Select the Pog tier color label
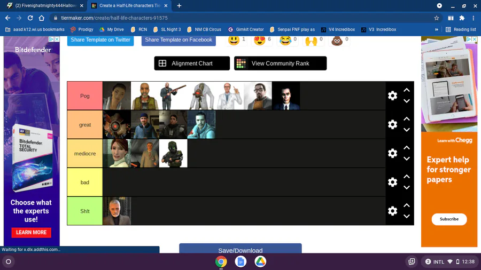481x270 pixels. click(84, 96)
